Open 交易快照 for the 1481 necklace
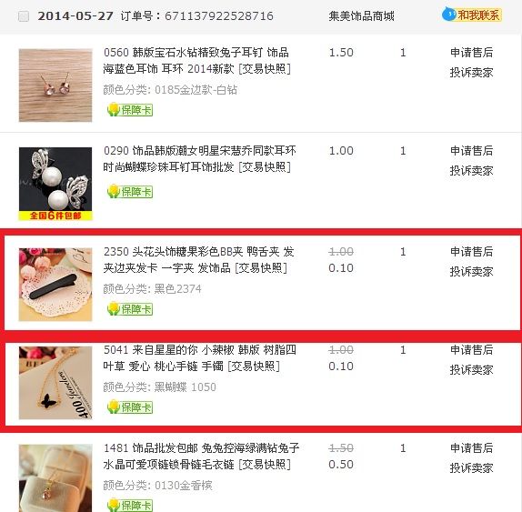This screenshot has height=512, width=522. pyautogui.click(x=265, y=465)
